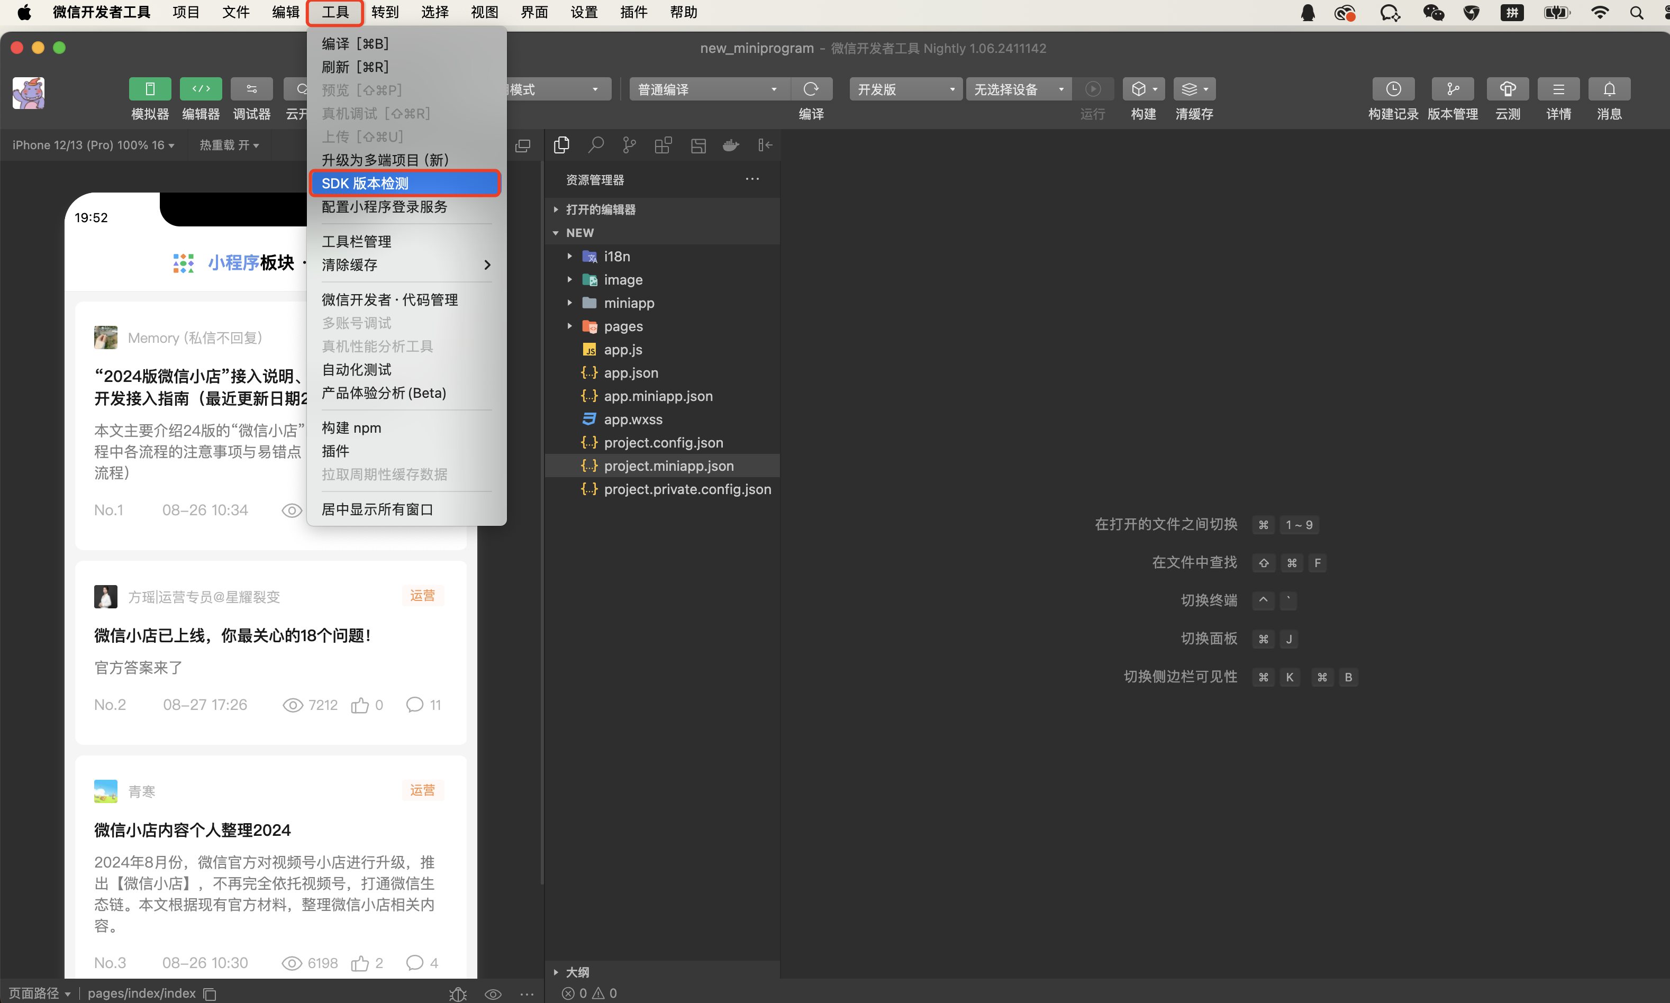Viewport: 1670px width, 1003px height.
Task: Open the iPhone 12/13 (Pro) device selector
Action: (93, 145)
